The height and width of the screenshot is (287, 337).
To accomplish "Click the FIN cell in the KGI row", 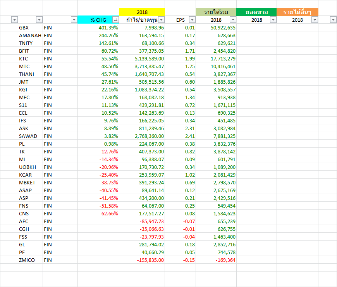I will [x=60, y=89].
